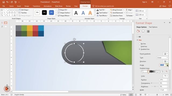
Task: Click the Brightness slider in Format Shape
Action: click(x=155, y=86)
